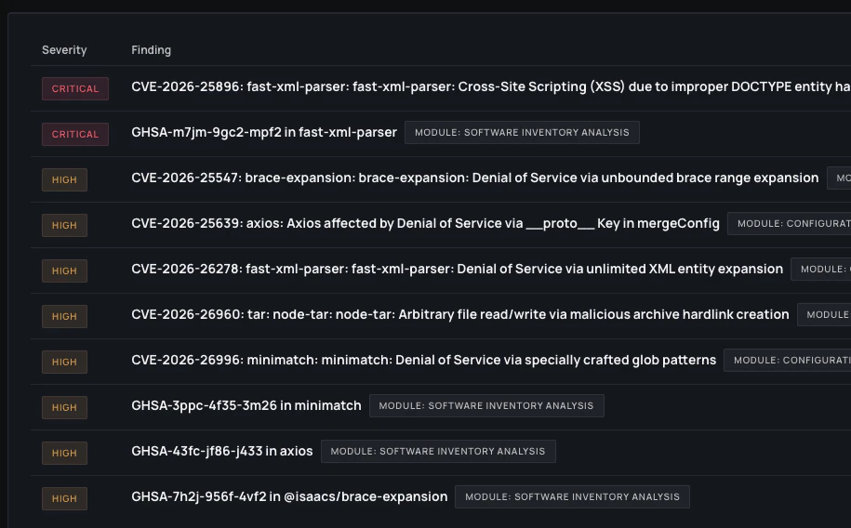The image size is (851, 528).
Task: Select the module tag on the CVE-2026-25639 row
Action: coord(789,223)
